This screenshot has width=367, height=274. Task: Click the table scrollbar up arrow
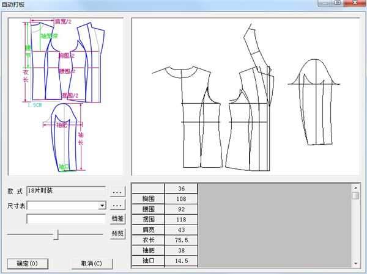pyautogui.click(x=355, y=187)
